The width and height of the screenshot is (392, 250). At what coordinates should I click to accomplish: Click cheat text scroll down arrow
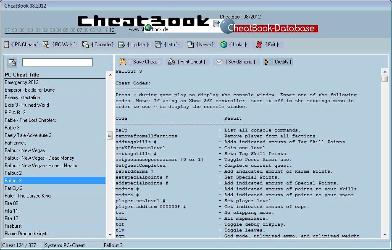click(385, 235)
